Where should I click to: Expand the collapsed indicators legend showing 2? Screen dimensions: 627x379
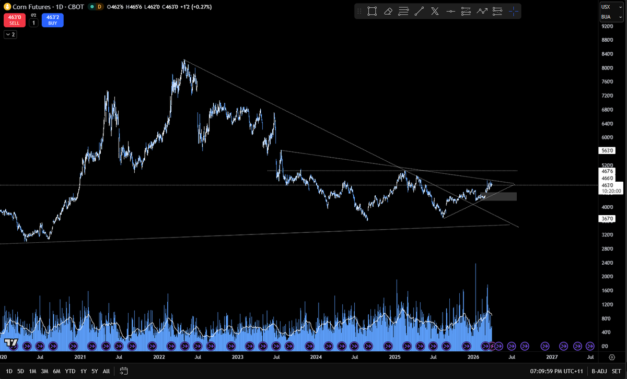pos(10,34)
